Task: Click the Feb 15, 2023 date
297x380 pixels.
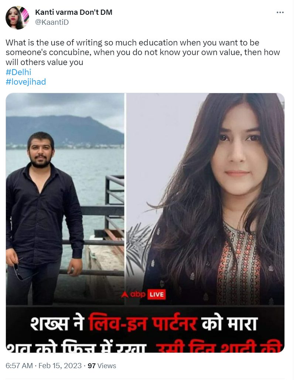Action: tap(60, 366)
